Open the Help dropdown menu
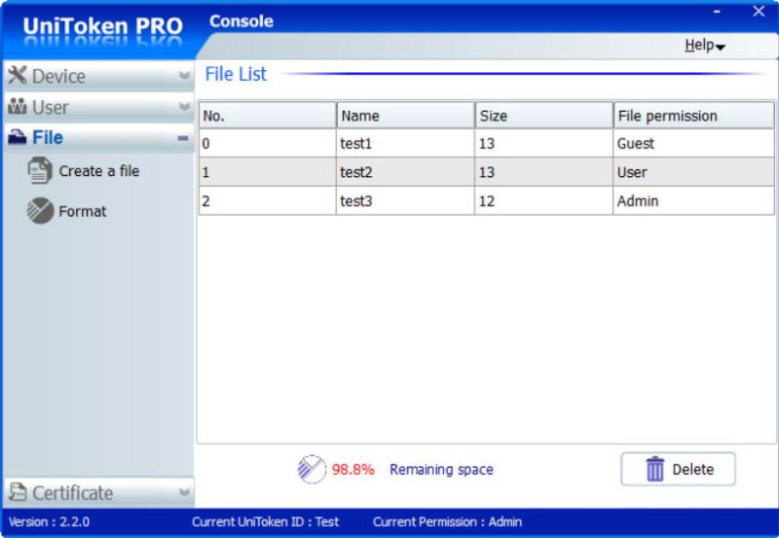The image size is (779, 538). tap(704, 45)
